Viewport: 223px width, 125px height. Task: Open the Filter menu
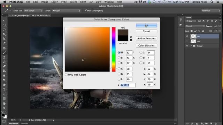pos(83,2)
